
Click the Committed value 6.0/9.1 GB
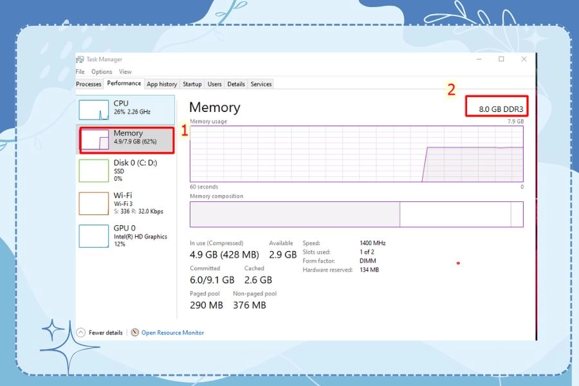click(x=212, y=280)
